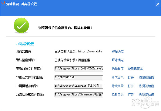Click the 已锁定搜索引擎：百度搜索 text
161x111 pixels.
[x=72, y=60]
